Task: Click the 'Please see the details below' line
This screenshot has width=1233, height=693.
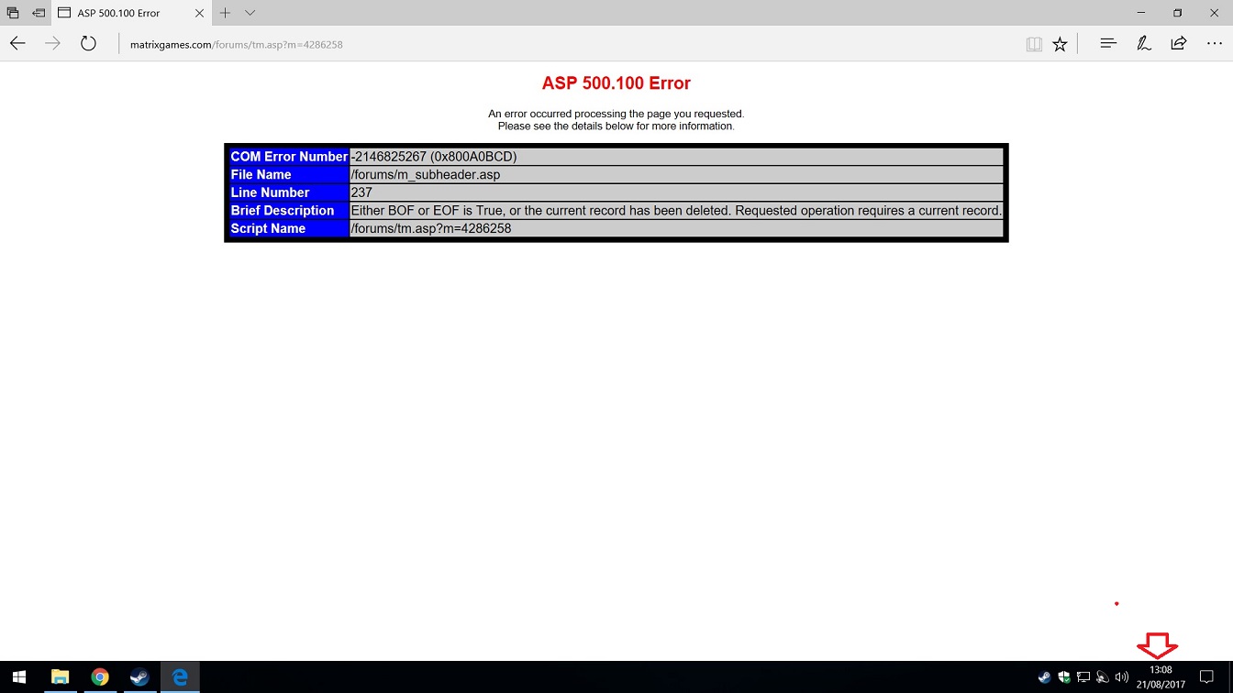Action: coord(616,126)
